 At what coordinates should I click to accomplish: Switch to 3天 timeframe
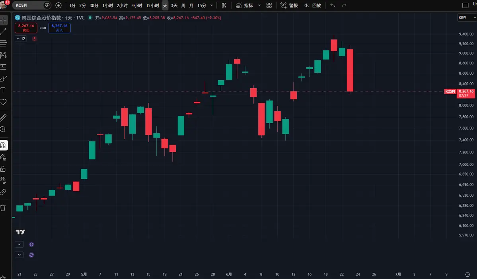tap(174, 6)
